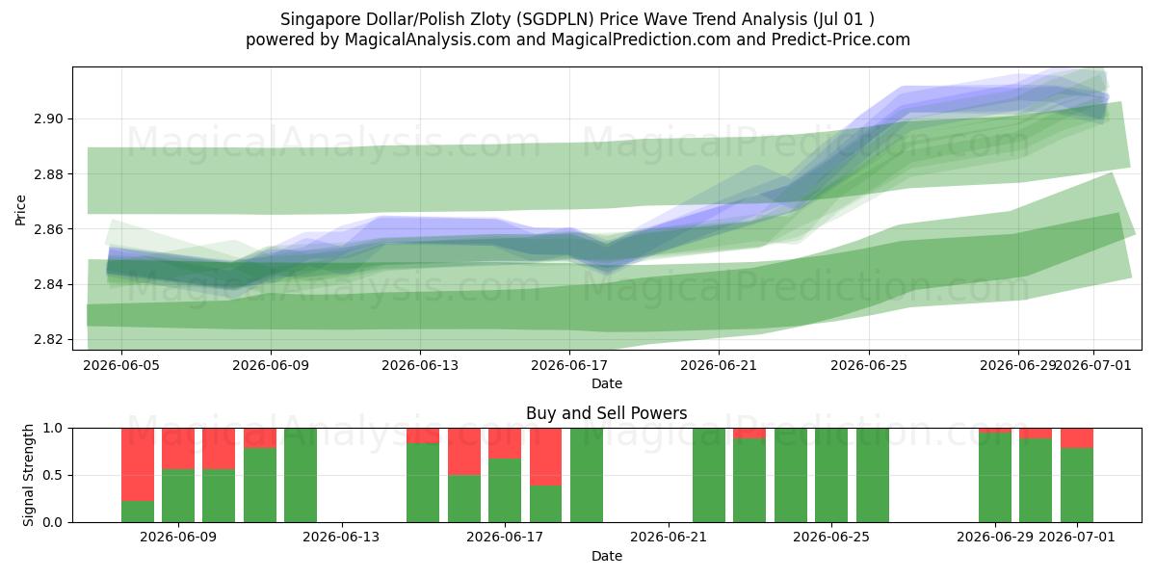The height and width of the screenshot is (578, 1156).
Task: Click the 2.90 tick on the price axis
Action: [x=50, y=119]
